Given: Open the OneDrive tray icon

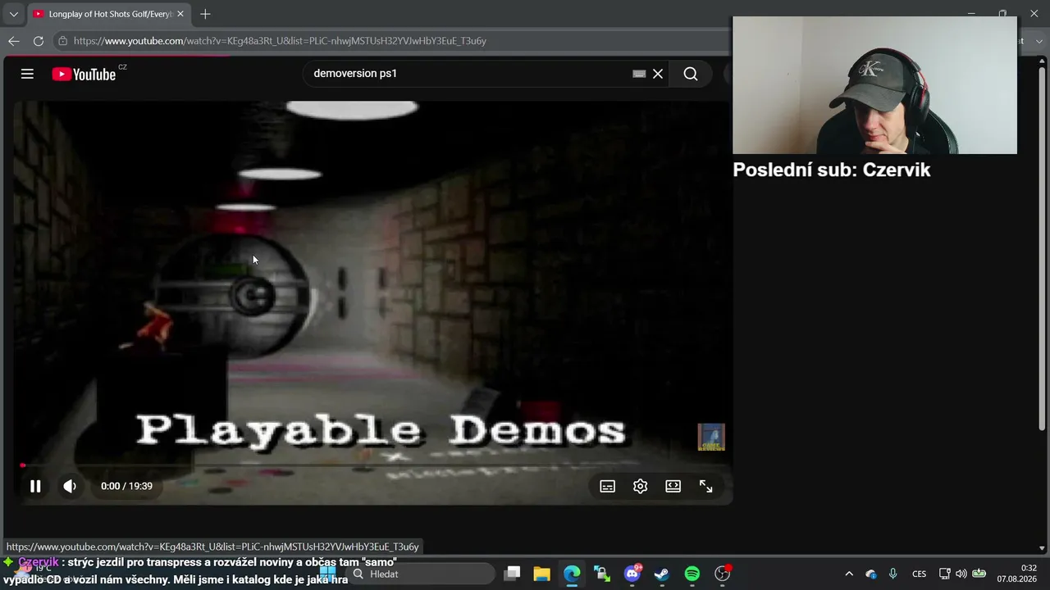Looking at the screenshot, I should [x=871, y=574].
